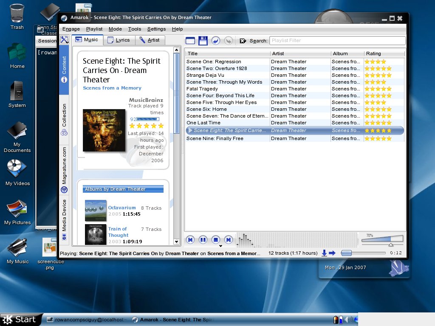Open the Tools menu

click(135, 29)
